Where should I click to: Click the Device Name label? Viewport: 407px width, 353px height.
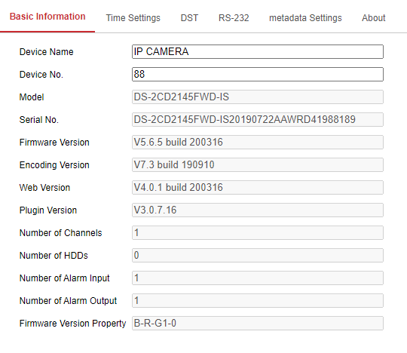click(x=47, y=52)
